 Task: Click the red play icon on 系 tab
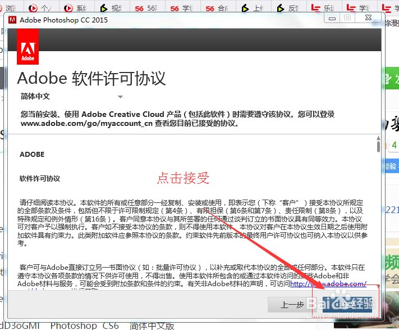(68, 8)
